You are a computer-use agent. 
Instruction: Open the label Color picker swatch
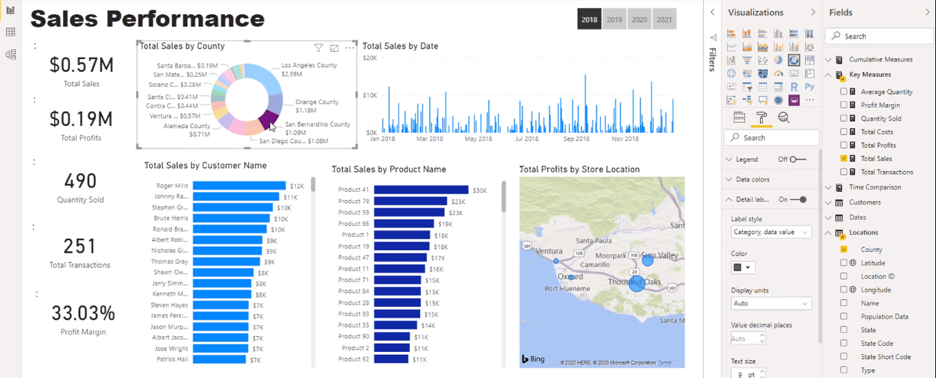coord(742,268)
